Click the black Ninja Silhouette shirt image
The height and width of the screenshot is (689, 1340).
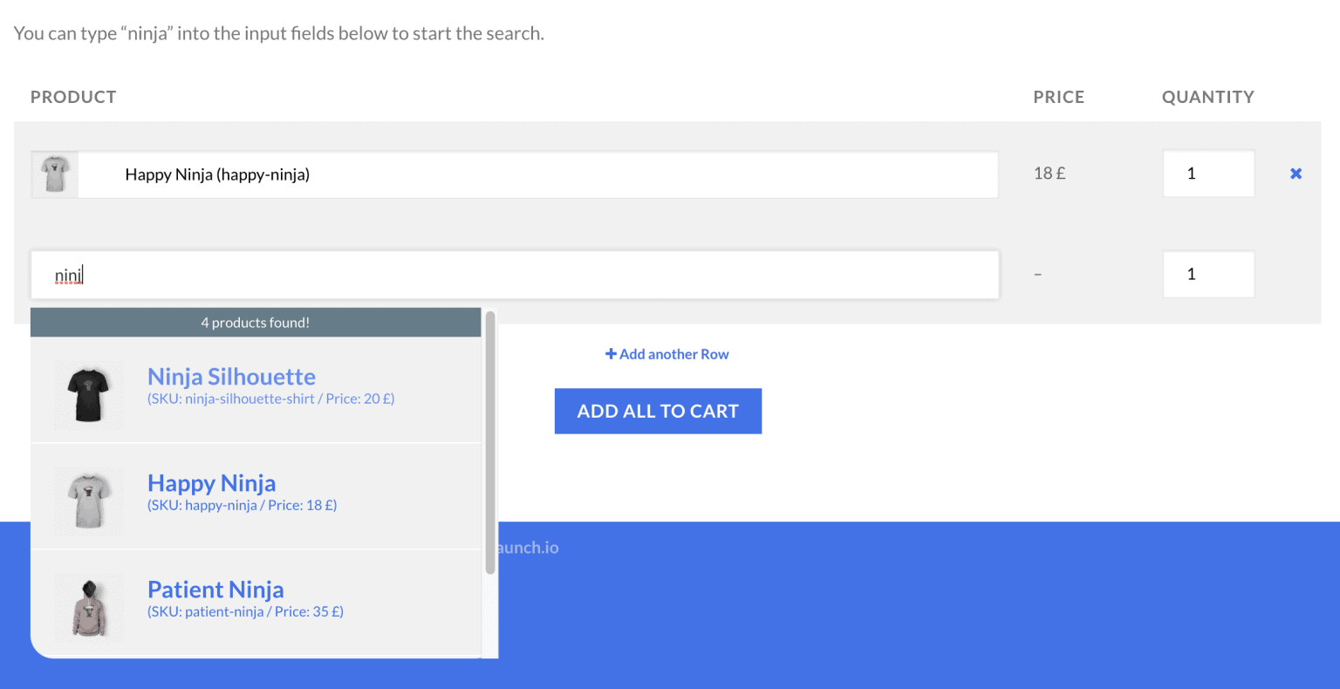tap(89, 394)
